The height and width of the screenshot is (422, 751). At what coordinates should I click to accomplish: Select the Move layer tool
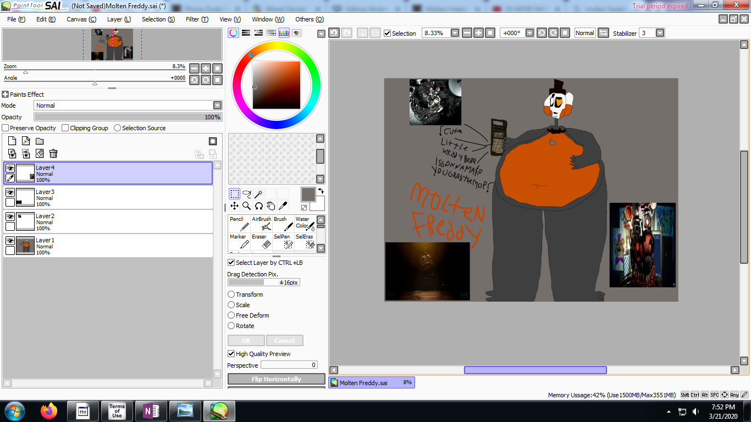(x=234, y=206)
